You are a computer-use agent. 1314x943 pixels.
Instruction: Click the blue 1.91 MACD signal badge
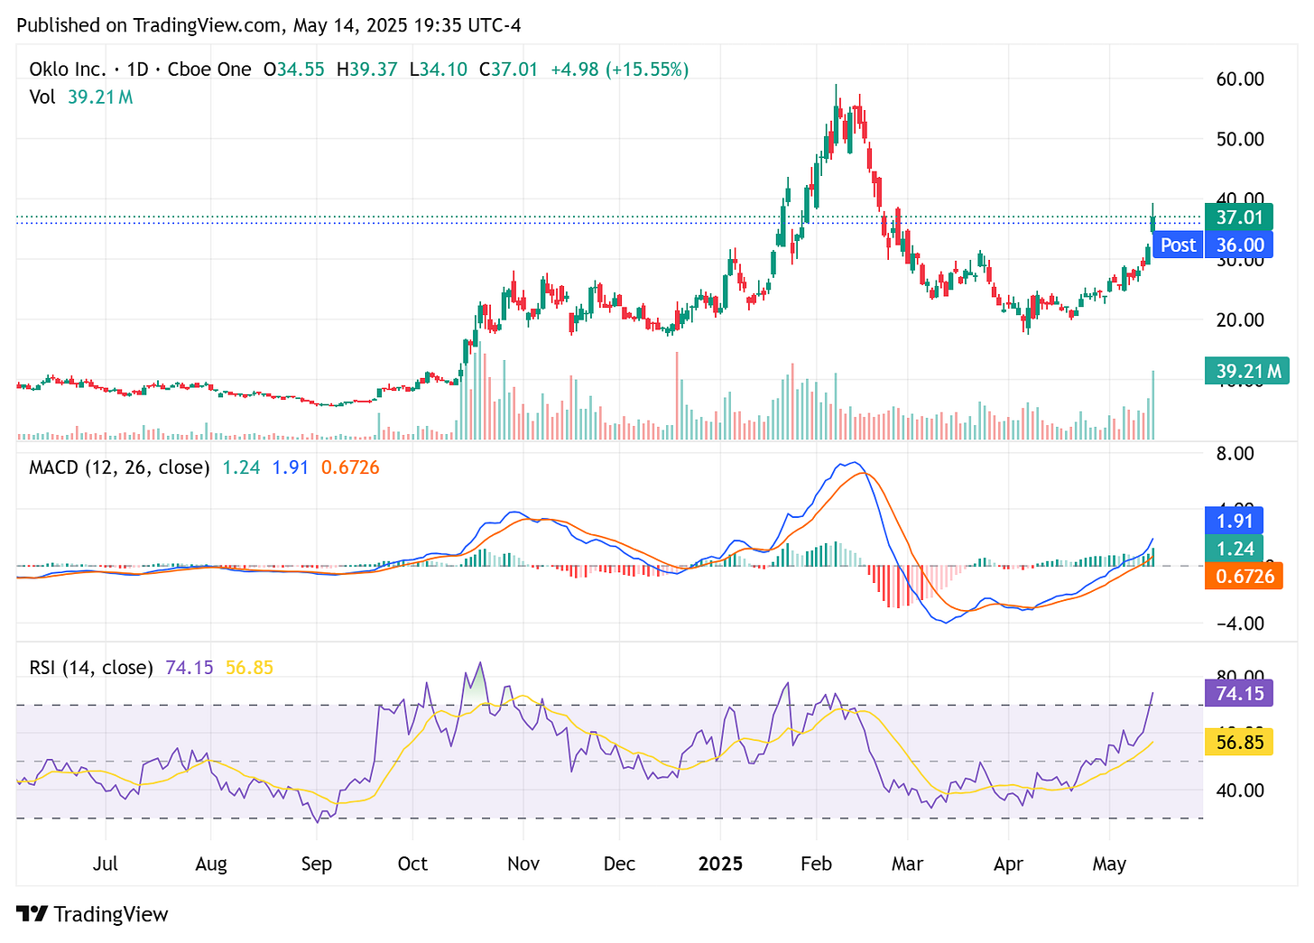coord(1235,520)
